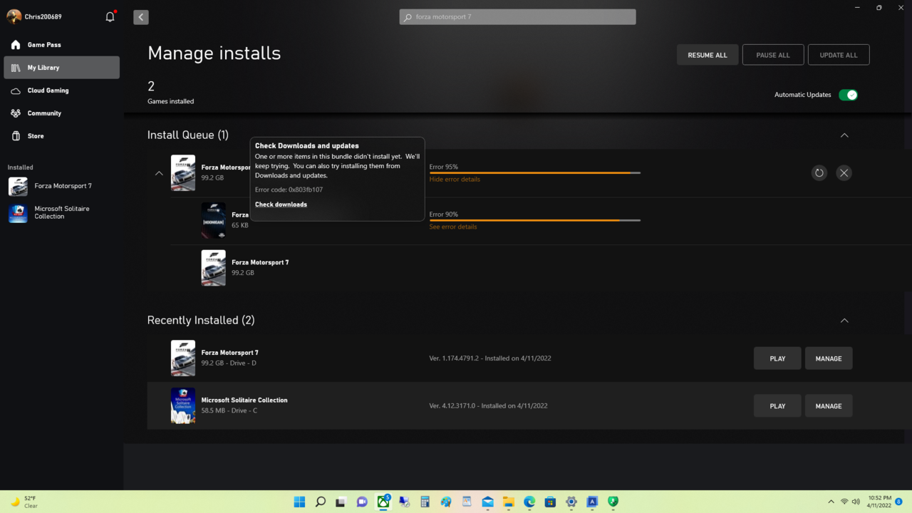Cancel the Forza Motorsport 7 queued install

click(844, 173)
